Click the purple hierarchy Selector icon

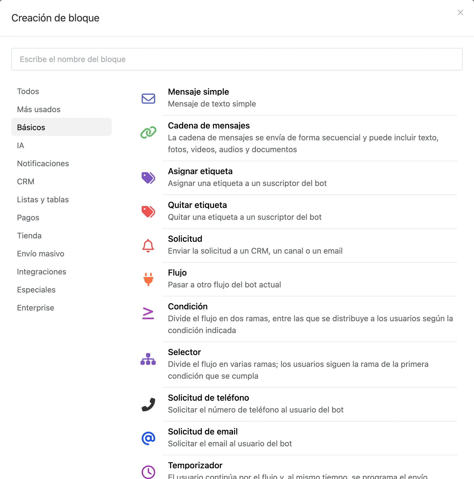tap(148, 359)
